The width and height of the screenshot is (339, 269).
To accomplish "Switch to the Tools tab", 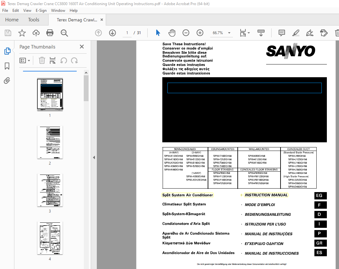I will (x=34, y=20).
